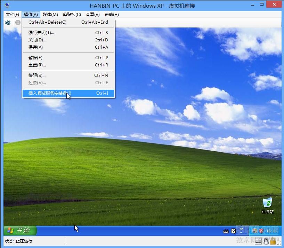Image resolution: width=284 pixels, height=248 pixels.
Task: Select 强行关闭(T)... menu item
Action: coord(68,33)
